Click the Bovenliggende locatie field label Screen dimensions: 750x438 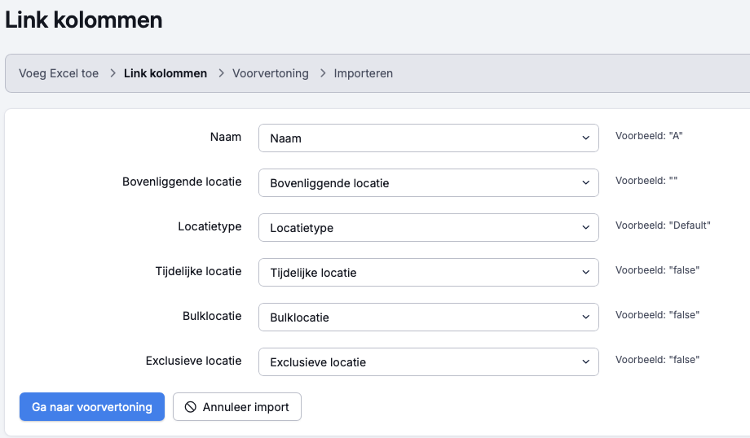182,182
